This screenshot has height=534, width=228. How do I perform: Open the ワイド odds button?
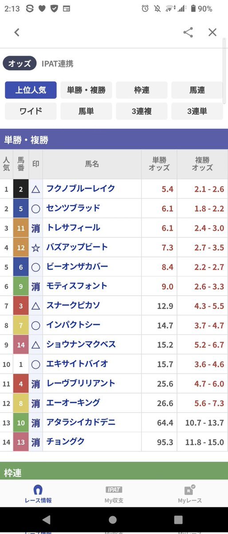(31, 111)
